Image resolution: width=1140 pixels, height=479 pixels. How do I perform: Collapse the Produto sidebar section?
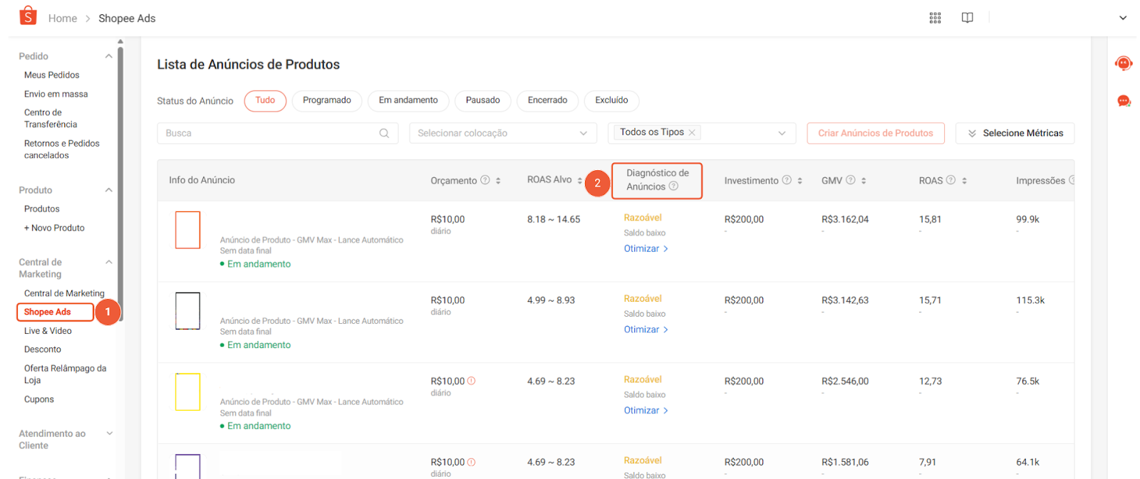109,190
